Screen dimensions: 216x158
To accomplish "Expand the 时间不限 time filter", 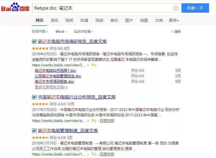I will 40,32.
